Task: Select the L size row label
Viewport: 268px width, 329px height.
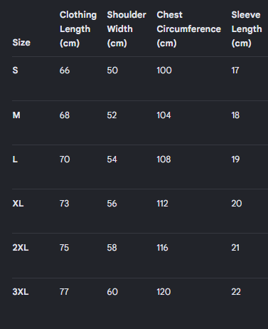Action: click(x=15, y=160)
